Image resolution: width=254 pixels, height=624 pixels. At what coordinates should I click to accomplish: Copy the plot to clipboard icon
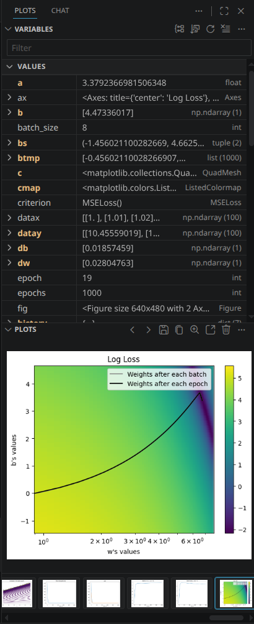[179, 329]
